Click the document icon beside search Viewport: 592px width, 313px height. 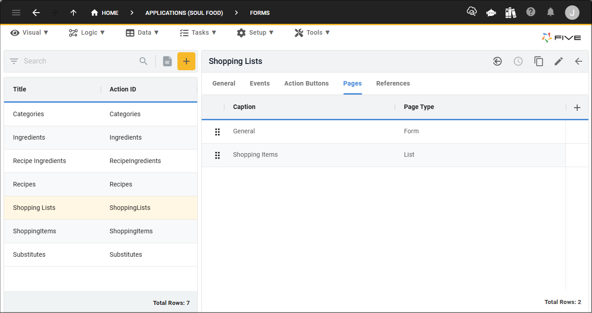(167, 61)
